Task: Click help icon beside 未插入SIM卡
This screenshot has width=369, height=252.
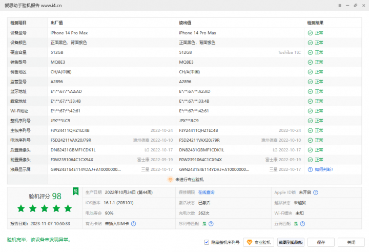Action: [x=133, y=224]
